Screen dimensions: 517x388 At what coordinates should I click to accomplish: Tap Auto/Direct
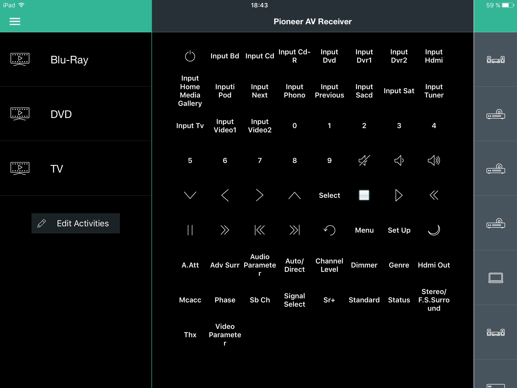295,265
